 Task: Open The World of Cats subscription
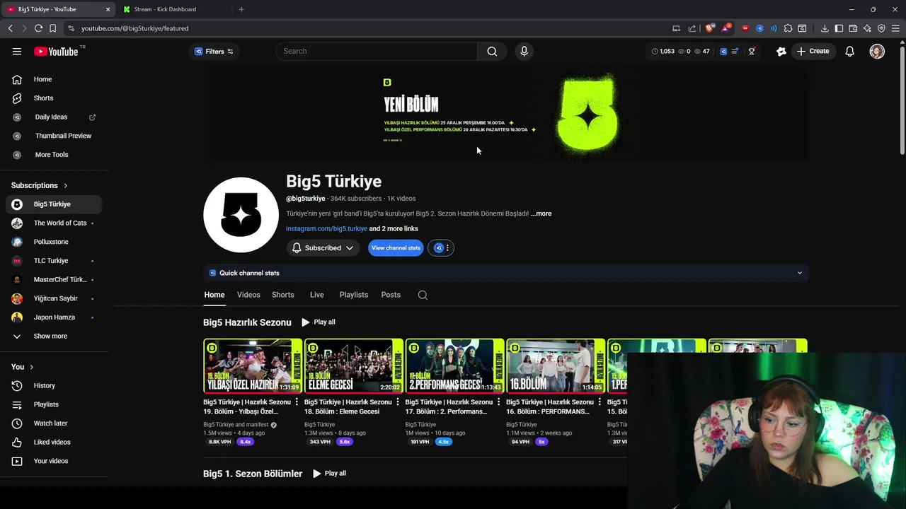pyautogui.click(x=54, y=223)
